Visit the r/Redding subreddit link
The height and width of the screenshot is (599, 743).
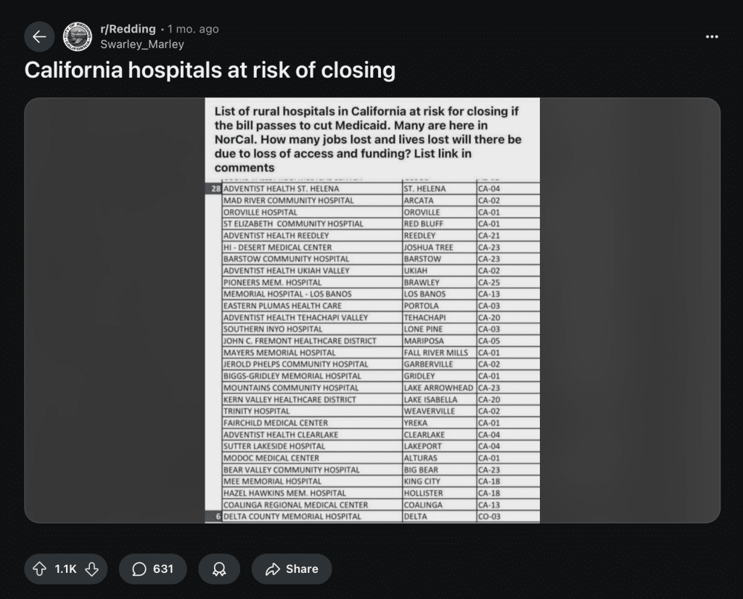[x=128, y=29]
